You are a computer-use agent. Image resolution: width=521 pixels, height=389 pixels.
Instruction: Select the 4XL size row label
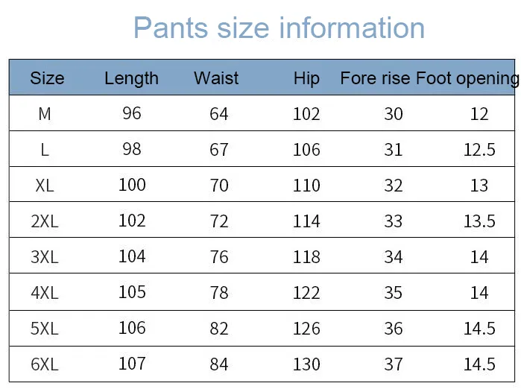pos(45,293)
